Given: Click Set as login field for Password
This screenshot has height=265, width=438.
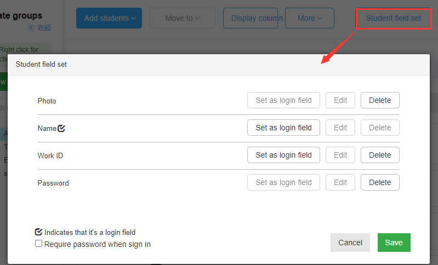Looking at the screenshot, I should (283, 182).
